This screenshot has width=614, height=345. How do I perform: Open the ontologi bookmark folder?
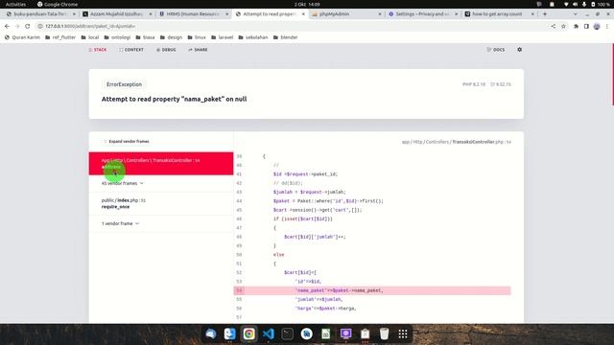coord(117,37)
